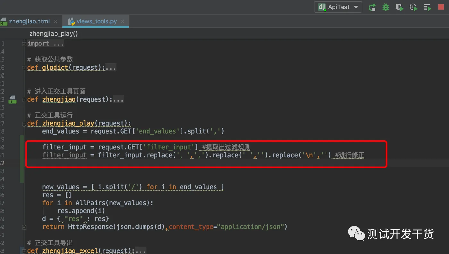The height and width of the screenshot is (254, 449).
Task: Expand the folded glodict function
Action: (24, 68)
